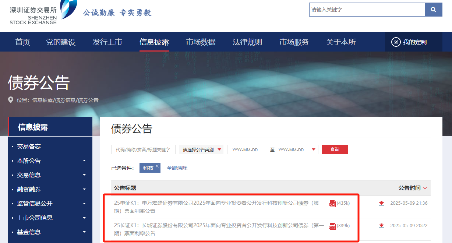The height and width of the screenshot is (243, 452).
Task: Focus the 代码/简称 keyword filter field
Action: [143, 149]
